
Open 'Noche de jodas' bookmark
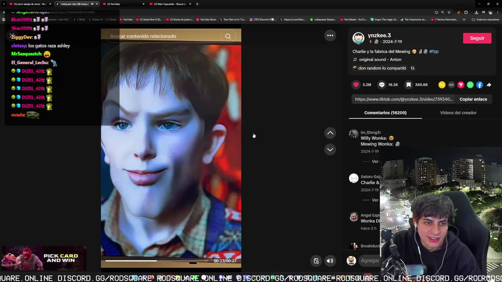coord(179,19)
